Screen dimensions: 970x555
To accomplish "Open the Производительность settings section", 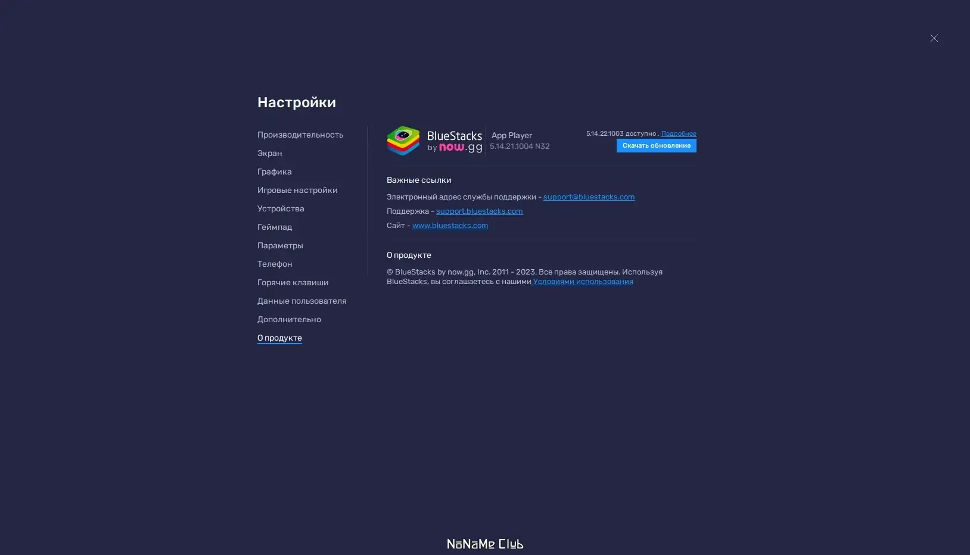I will pos(300,135).
